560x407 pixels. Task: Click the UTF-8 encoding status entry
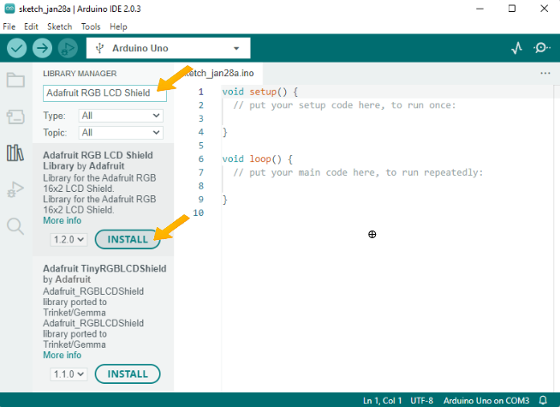coord(421,400)
